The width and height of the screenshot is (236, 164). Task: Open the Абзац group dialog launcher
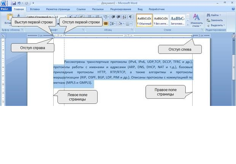132,30
